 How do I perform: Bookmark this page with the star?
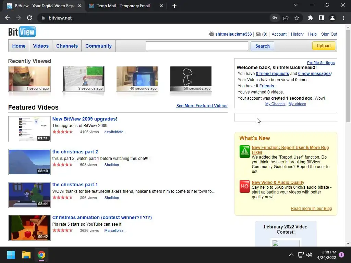(x=297, y=18)
